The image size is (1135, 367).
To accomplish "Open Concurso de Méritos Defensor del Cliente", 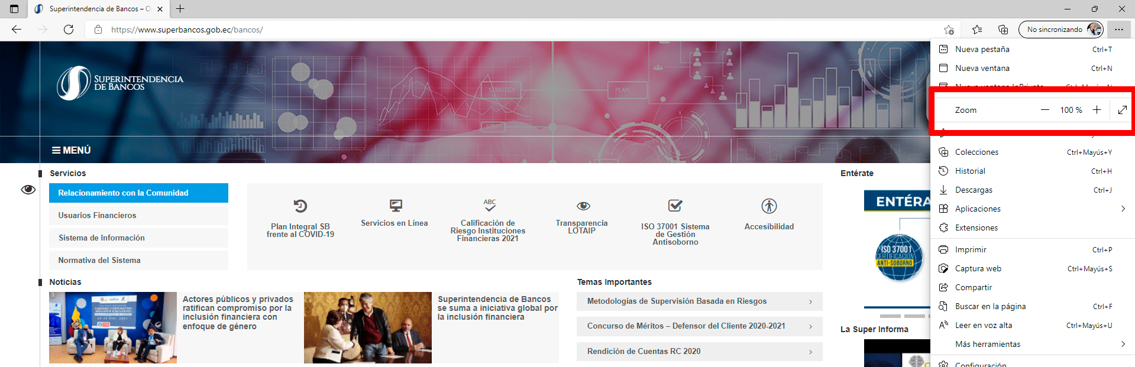I will pos(700,326).
